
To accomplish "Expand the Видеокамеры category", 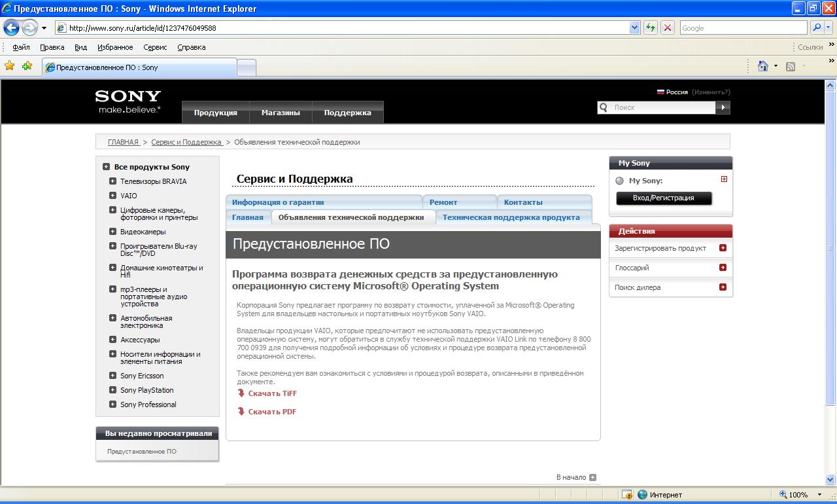I will [113, 232].
